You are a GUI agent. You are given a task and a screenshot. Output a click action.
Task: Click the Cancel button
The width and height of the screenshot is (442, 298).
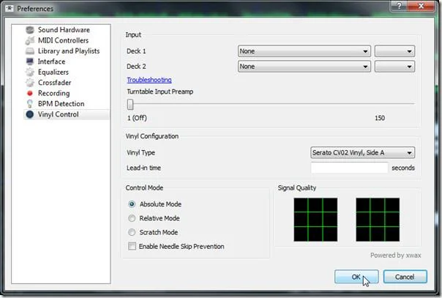pos(405,277)
